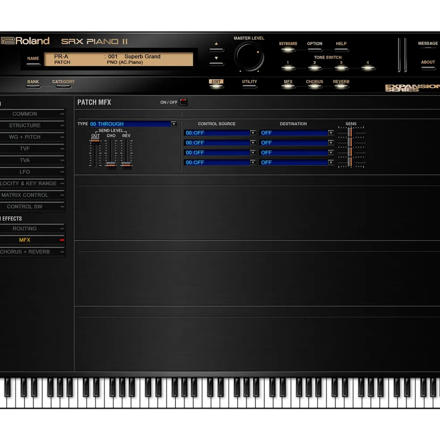Open the WG + Pitch section
Image resolution: width=440 pixels, height=440 pixels.
32,137
